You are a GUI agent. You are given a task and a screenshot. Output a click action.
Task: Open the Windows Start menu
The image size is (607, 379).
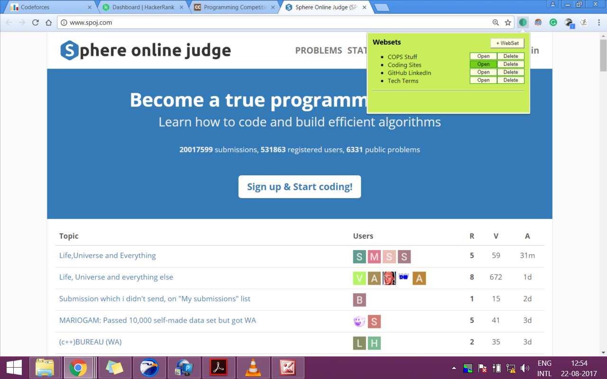14,368
